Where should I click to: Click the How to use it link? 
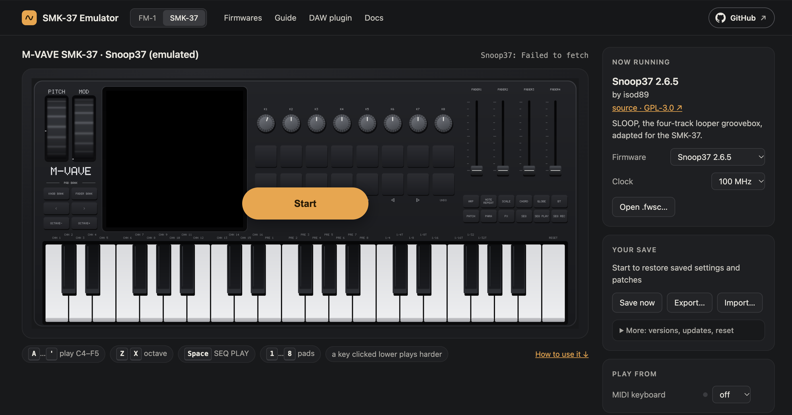[x=562, y=354]
